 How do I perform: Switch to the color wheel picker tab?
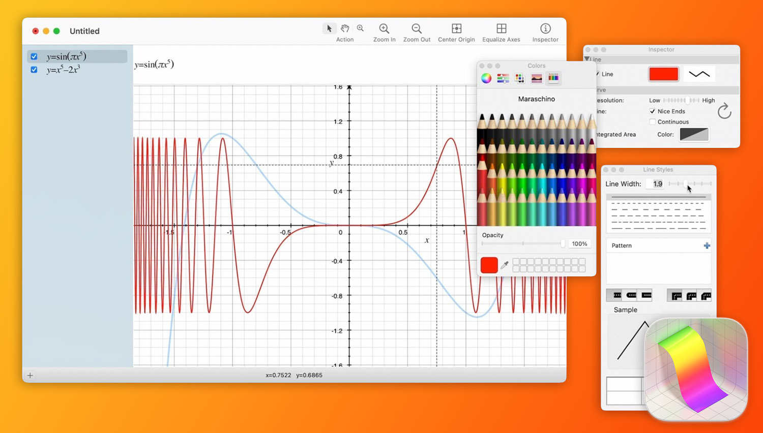pos(486,78)
